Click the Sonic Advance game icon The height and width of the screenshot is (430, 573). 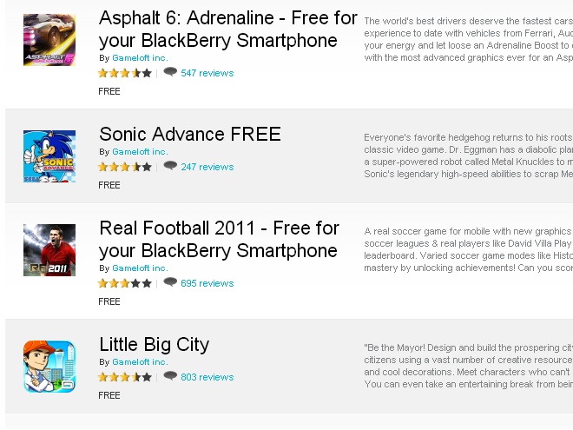coord(49,156)
